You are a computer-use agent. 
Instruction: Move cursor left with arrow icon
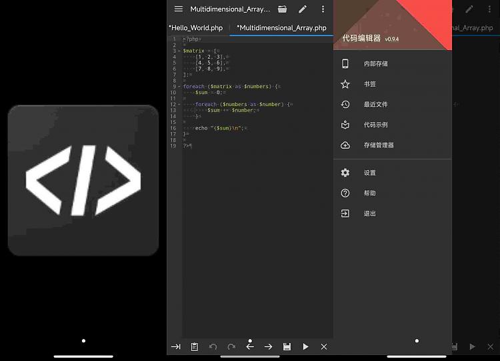pyautogui.click(x=250, y=346)
